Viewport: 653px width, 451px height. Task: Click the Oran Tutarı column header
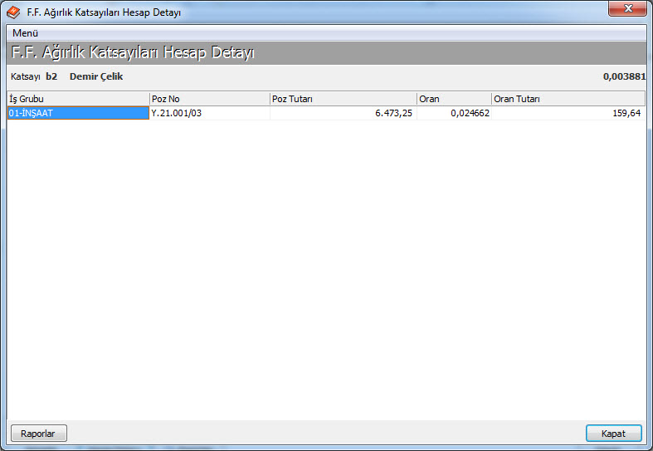click(x=568, y=99)
